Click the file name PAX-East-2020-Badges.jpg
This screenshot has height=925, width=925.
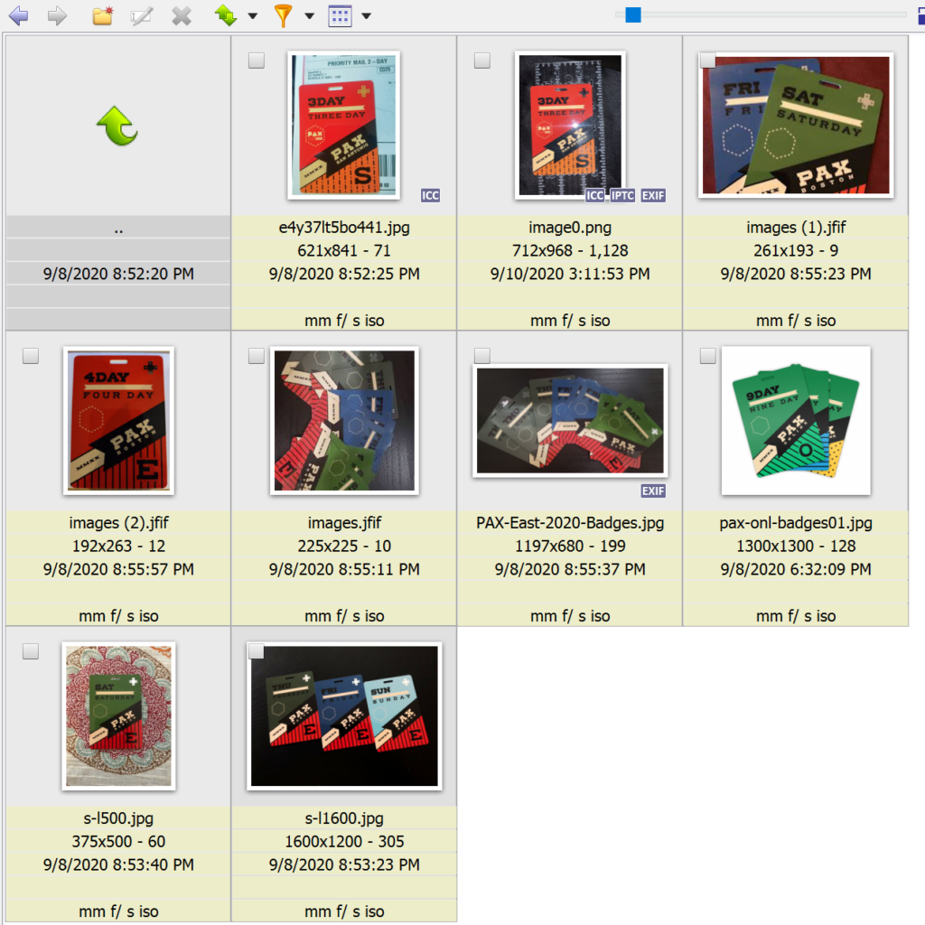point(570,523)
